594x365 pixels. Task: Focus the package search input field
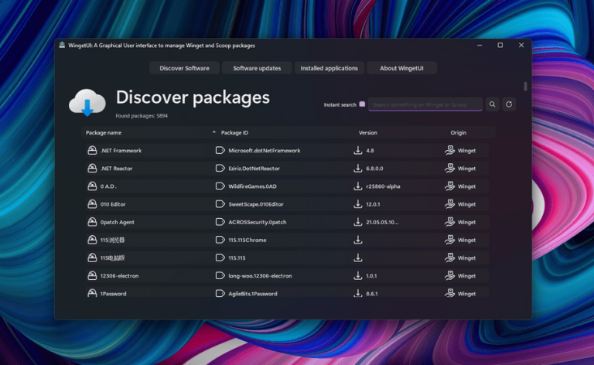425,104
